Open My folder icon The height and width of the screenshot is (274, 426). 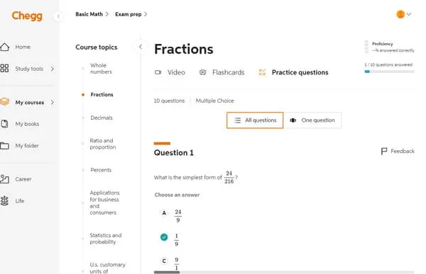tap(4, 146)
